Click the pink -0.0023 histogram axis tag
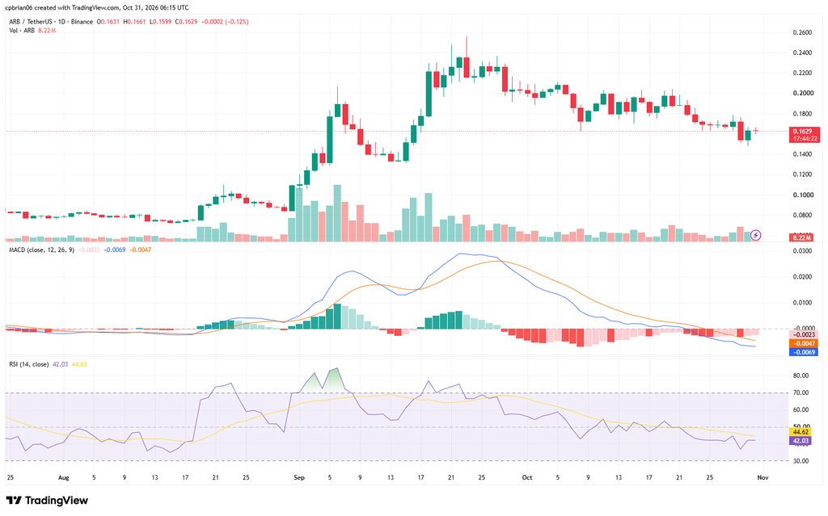 804,335
